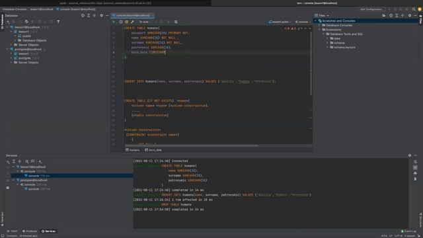Click Add Configuration button
This screenshot has width=423, height=238.
point(371,9)
